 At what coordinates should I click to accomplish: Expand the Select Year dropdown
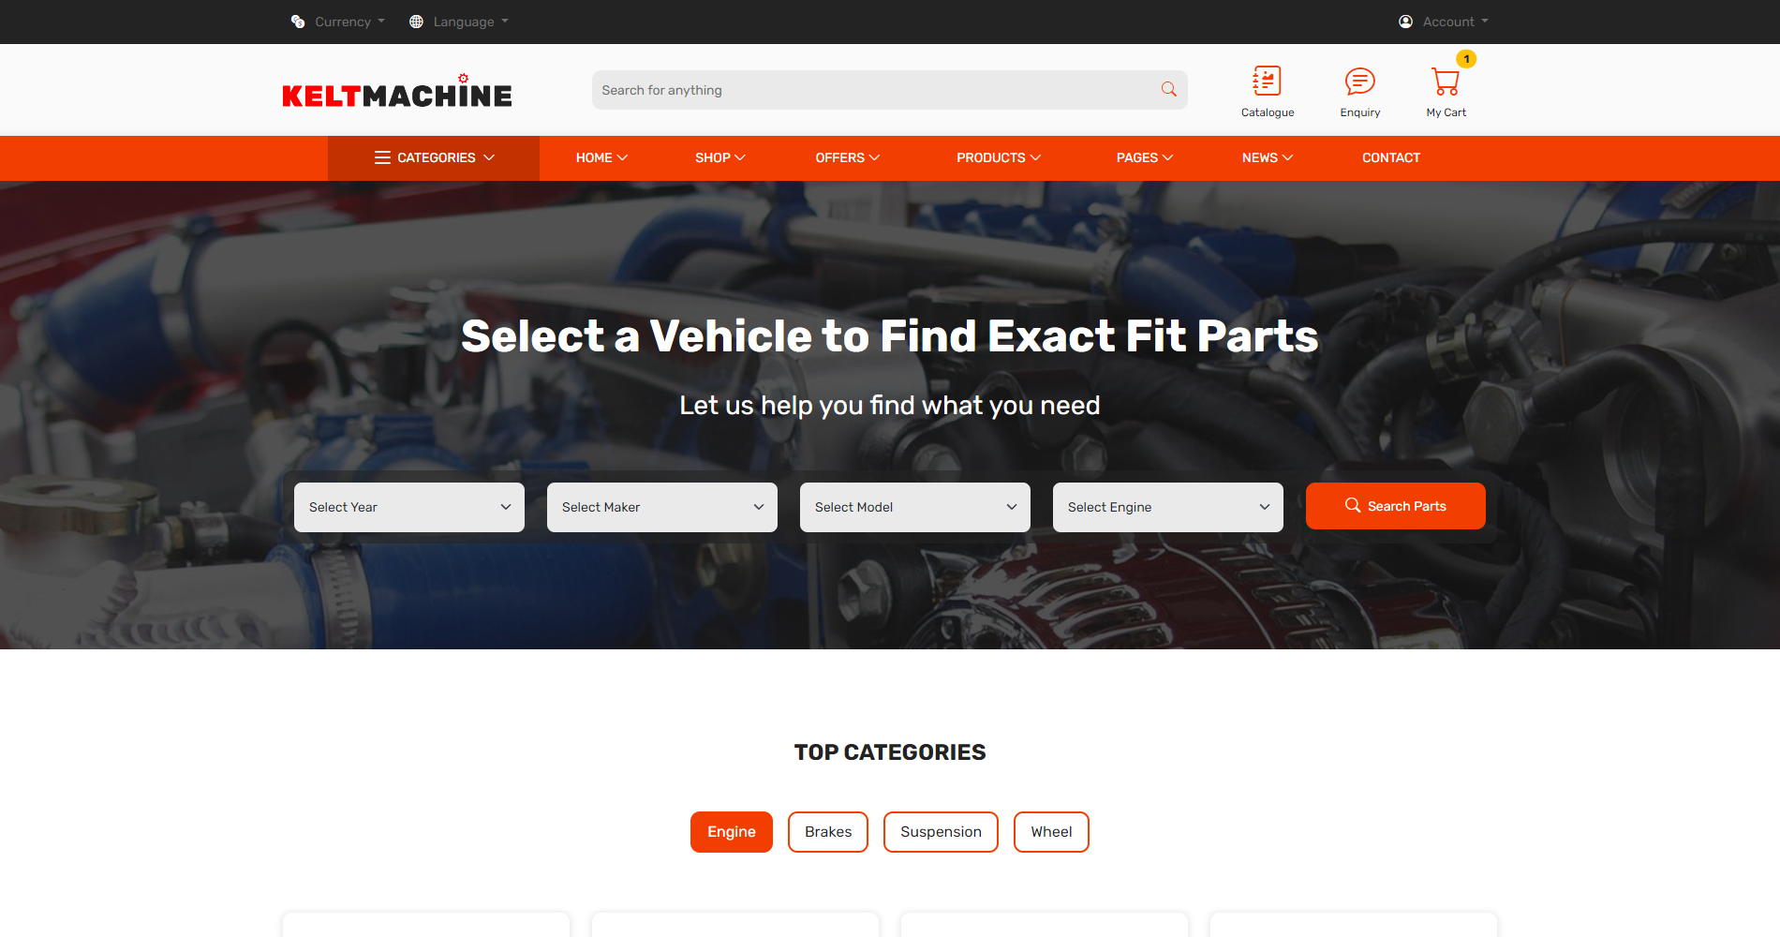click(409, 507)
